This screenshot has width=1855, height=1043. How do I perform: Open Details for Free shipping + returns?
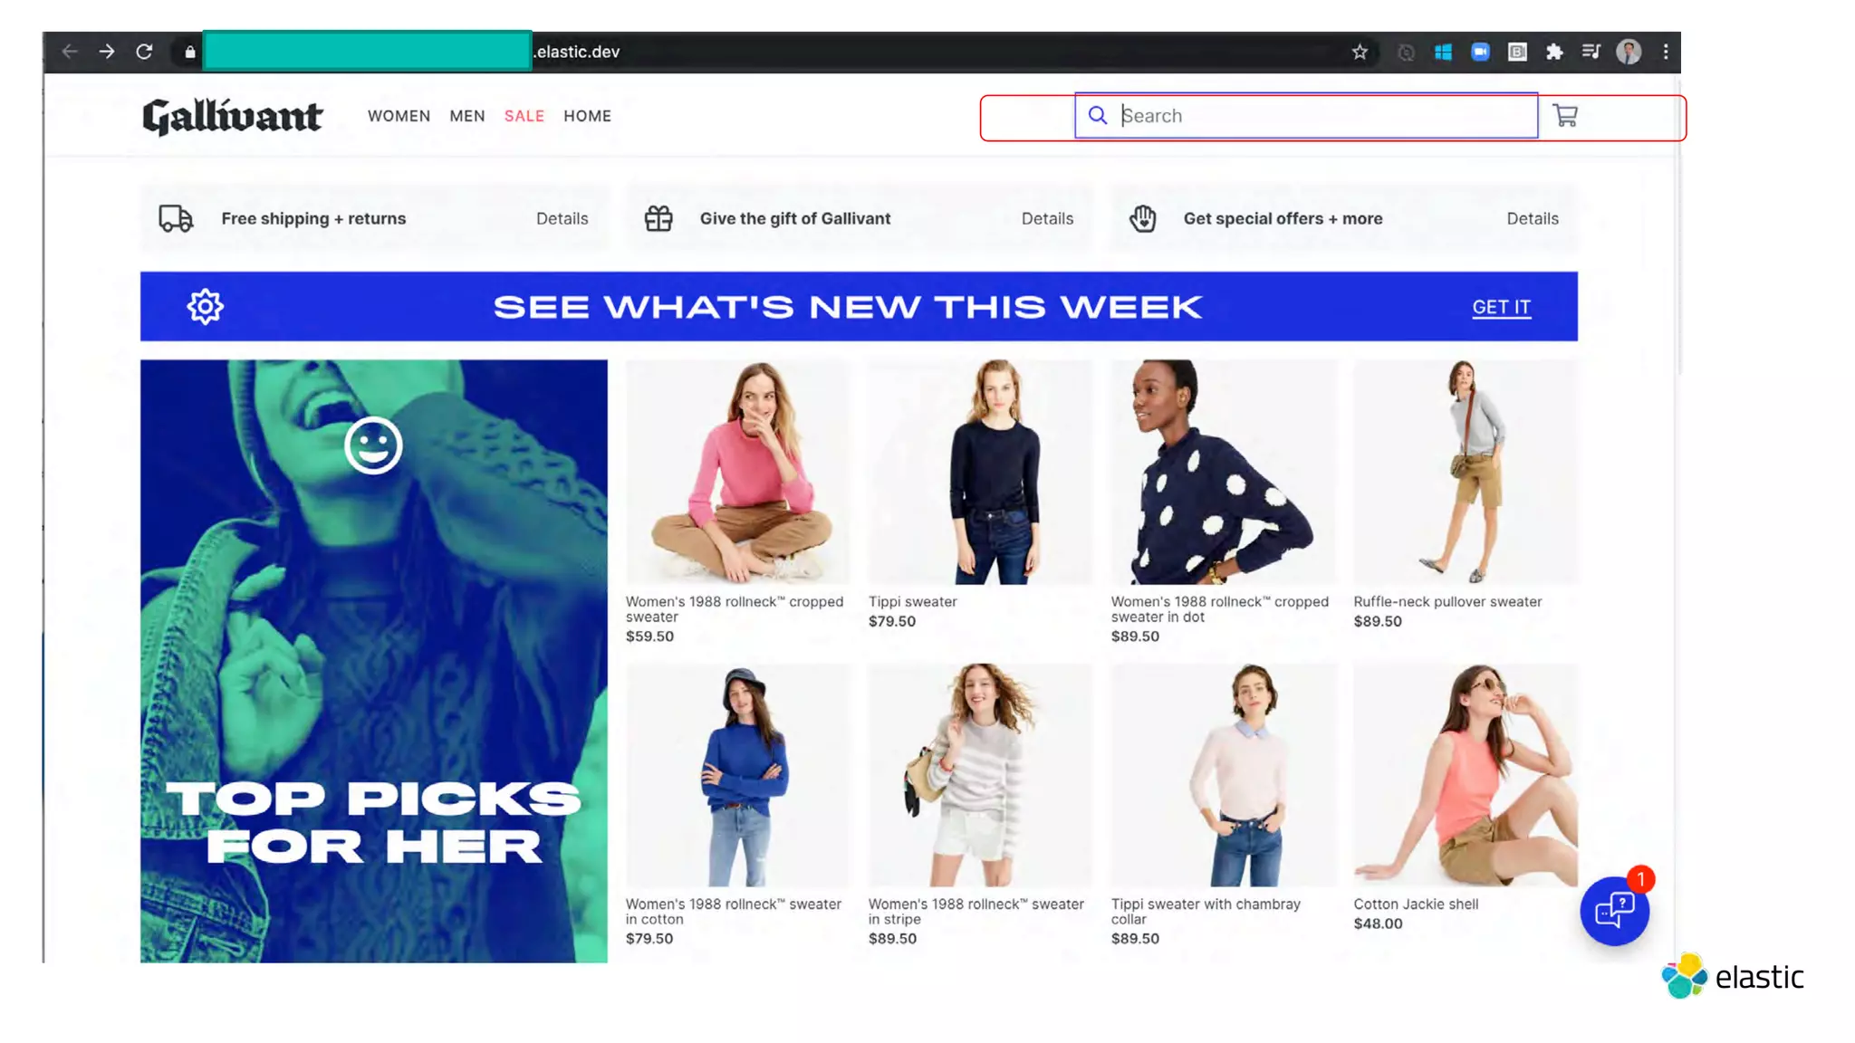(562, 218)
